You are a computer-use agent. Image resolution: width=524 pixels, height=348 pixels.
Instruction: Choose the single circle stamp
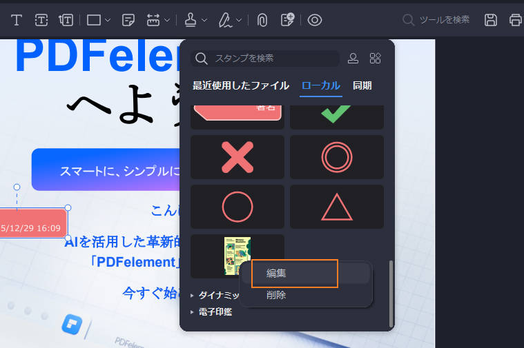coord(237,207)
